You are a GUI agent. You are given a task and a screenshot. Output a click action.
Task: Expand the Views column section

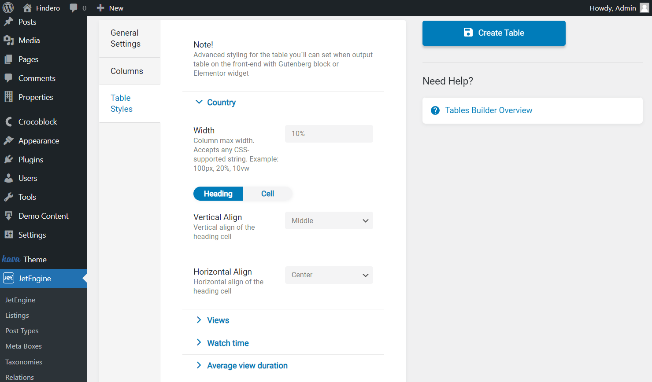point(218,320)
